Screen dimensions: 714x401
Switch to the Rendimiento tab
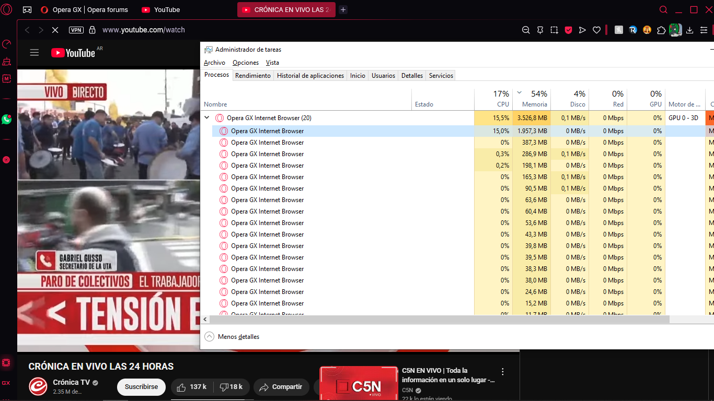point(253,76)
